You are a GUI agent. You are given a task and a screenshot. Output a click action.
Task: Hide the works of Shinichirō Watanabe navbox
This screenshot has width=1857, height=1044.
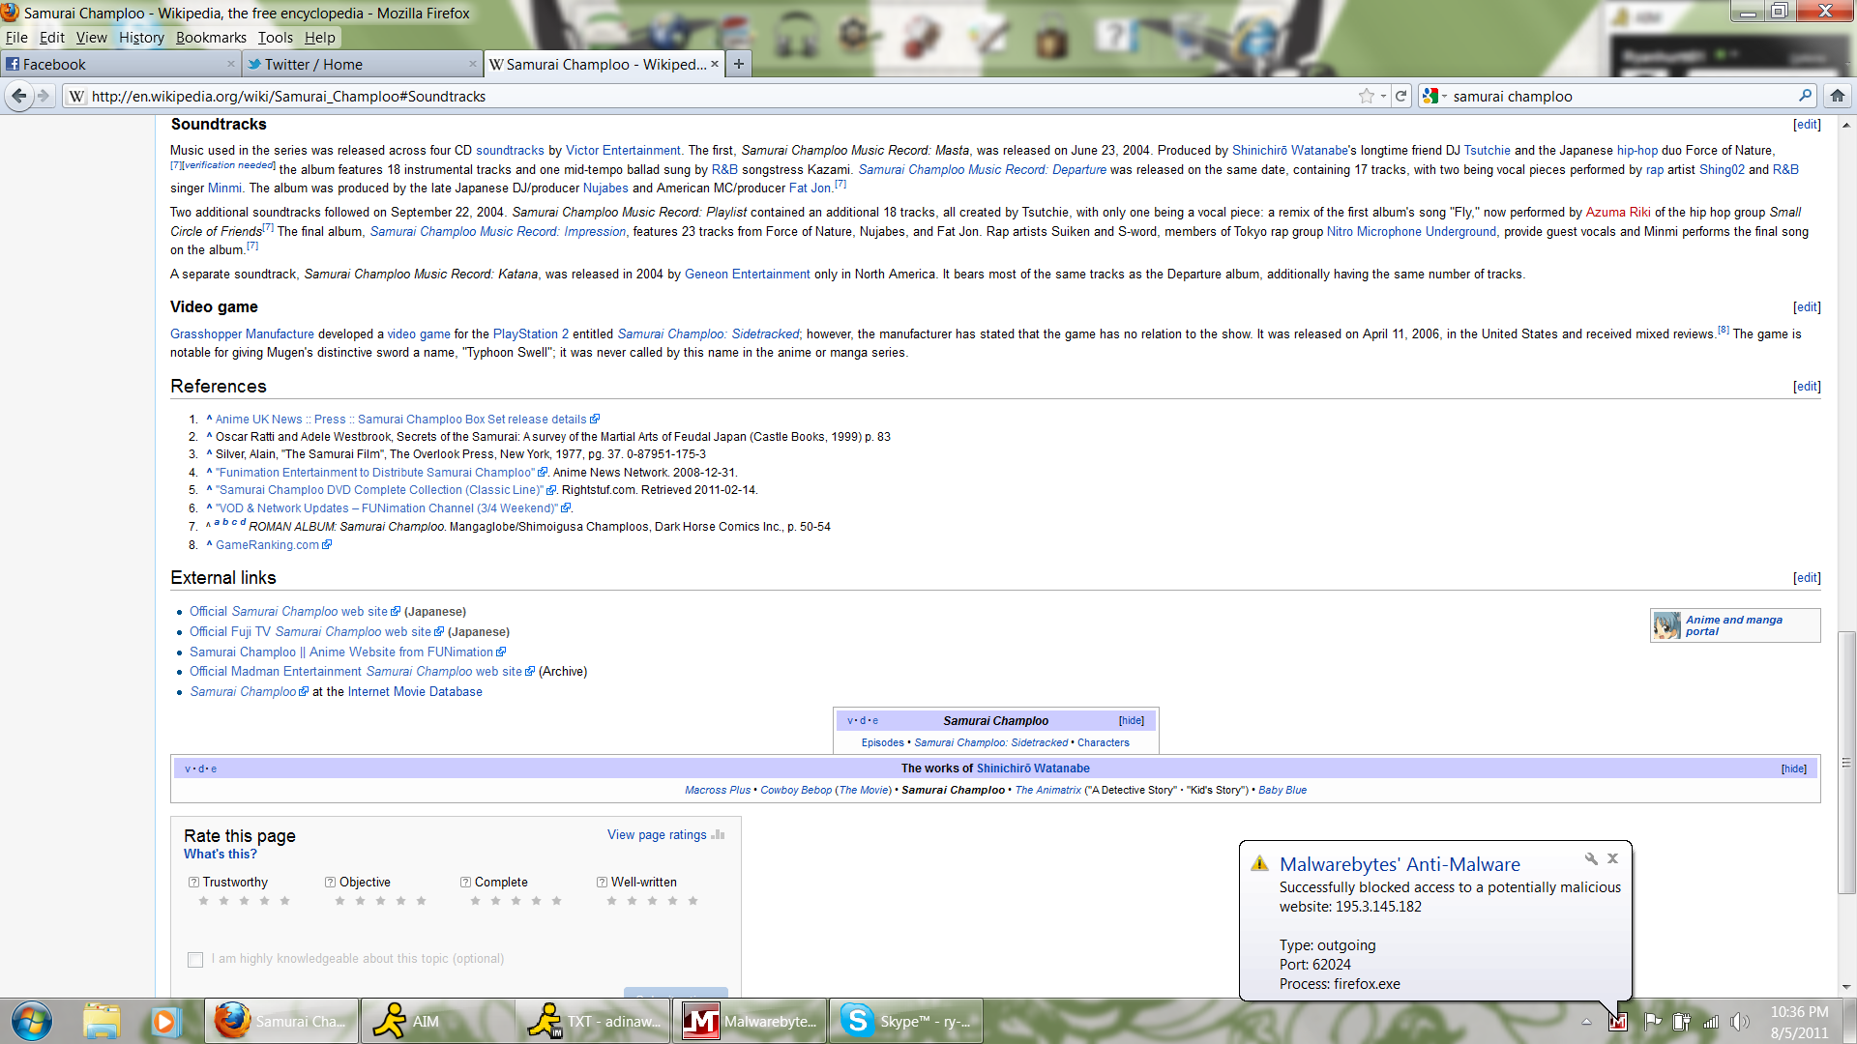point(1793,768)
